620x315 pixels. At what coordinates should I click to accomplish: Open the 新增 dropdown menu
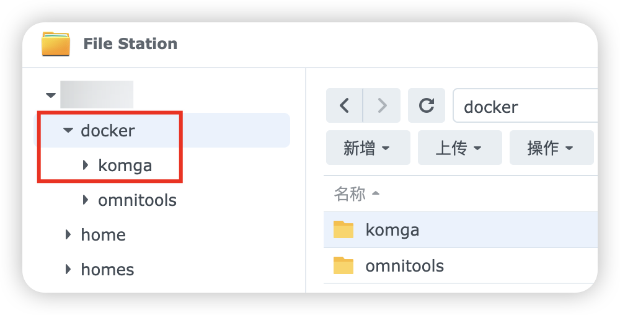(x=367, y=148)
